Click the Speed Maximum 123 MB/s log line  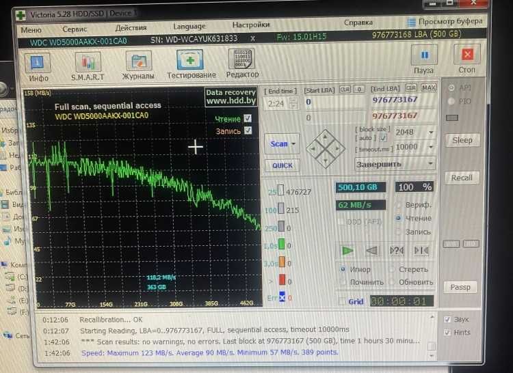tap(210, 353)
